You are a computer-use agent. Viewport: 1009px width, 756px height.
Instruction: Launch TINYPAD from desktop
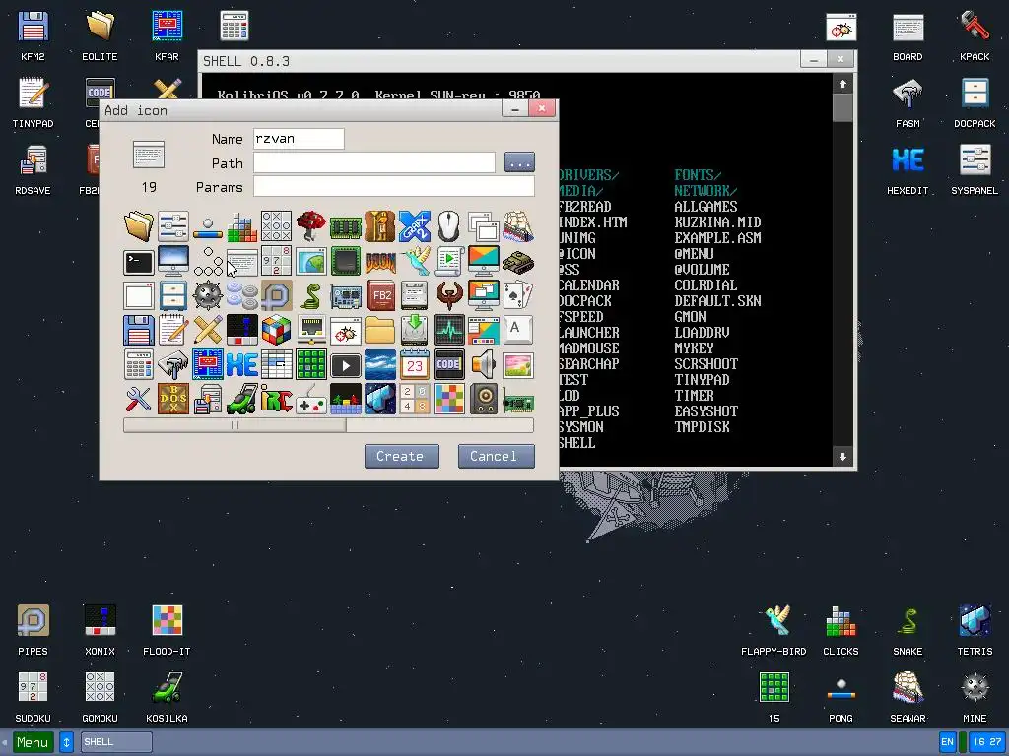tap(33, 102)
